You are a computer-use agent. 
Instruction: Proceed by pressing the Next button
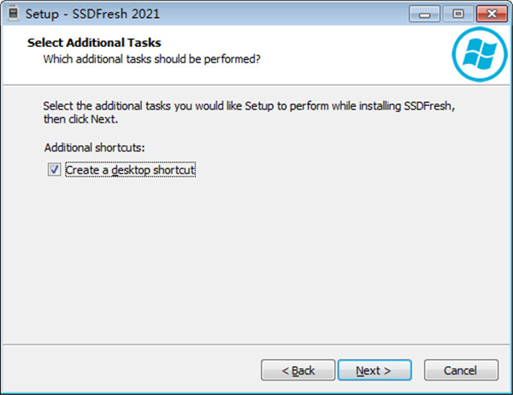pyautogui.click(x=374, y=370)
